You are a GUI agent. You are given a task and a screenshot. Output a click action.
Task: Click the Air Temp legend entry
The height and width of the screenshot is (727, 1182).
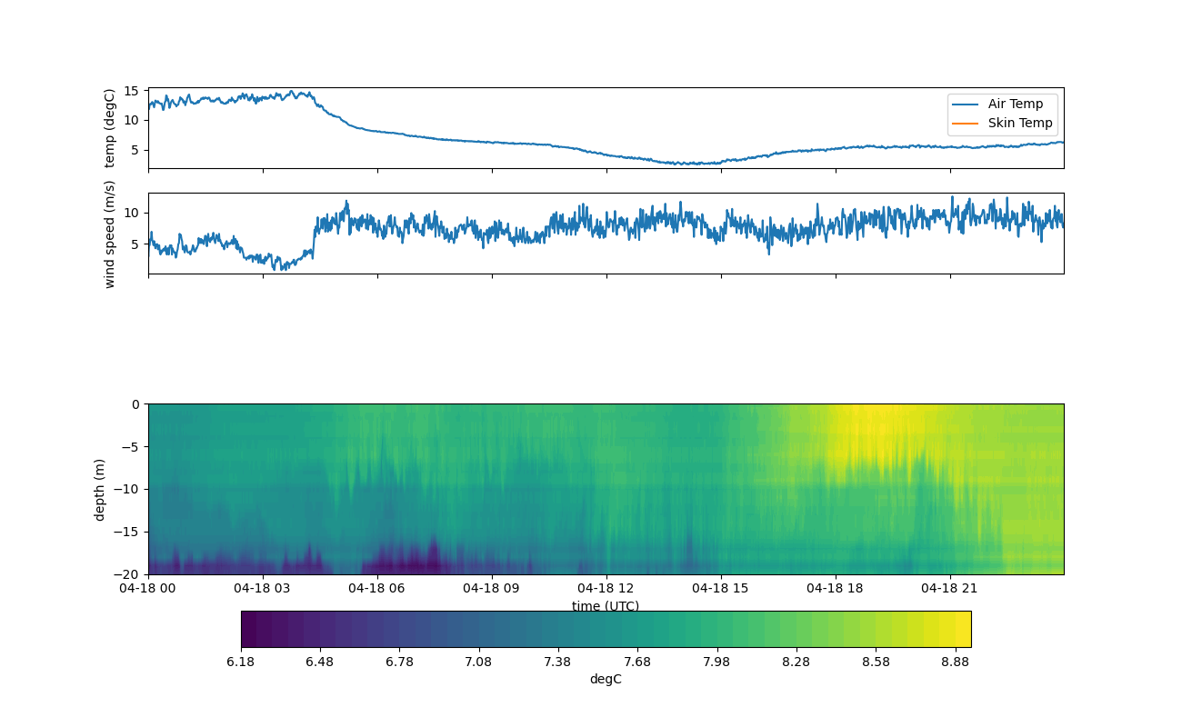click(1016, 104)
